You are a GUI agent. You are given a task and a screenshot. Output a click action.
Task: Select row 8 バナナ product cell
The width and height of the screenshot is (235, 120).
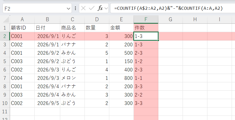[72, 87]
